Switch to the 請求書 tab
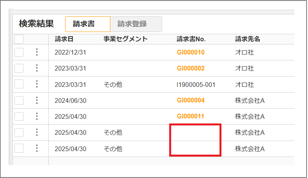This screenshot has height=178, width=308. click(x=88, y=24)
